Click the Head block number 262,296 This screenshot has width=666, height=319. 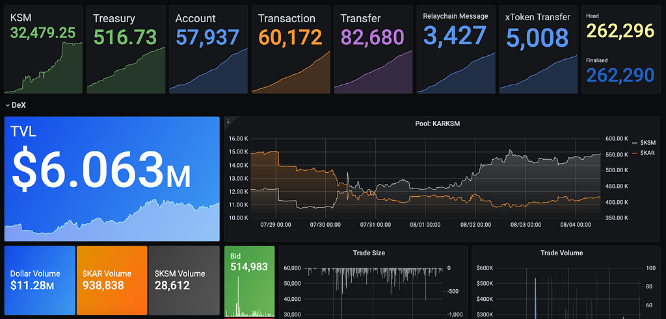pos(620,31)
